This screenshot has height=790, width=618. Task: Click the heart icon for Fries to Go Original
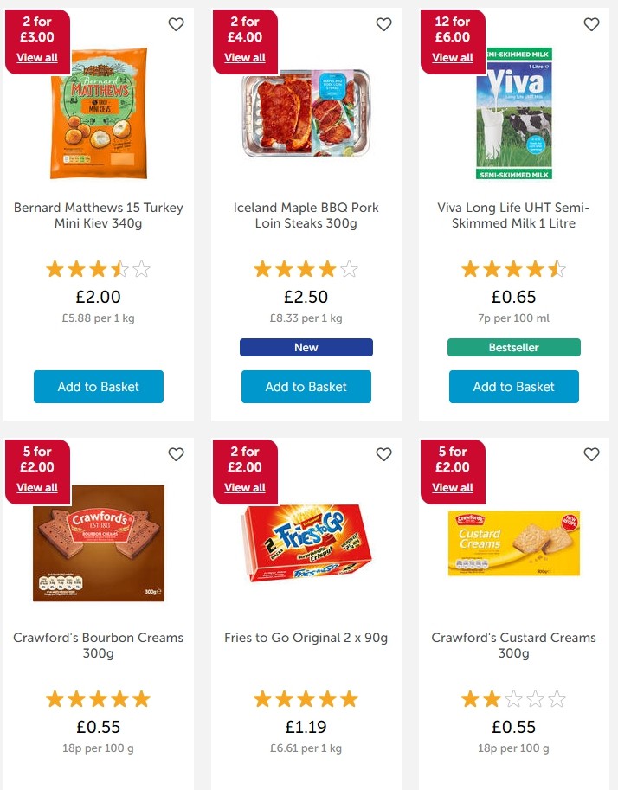383,454
